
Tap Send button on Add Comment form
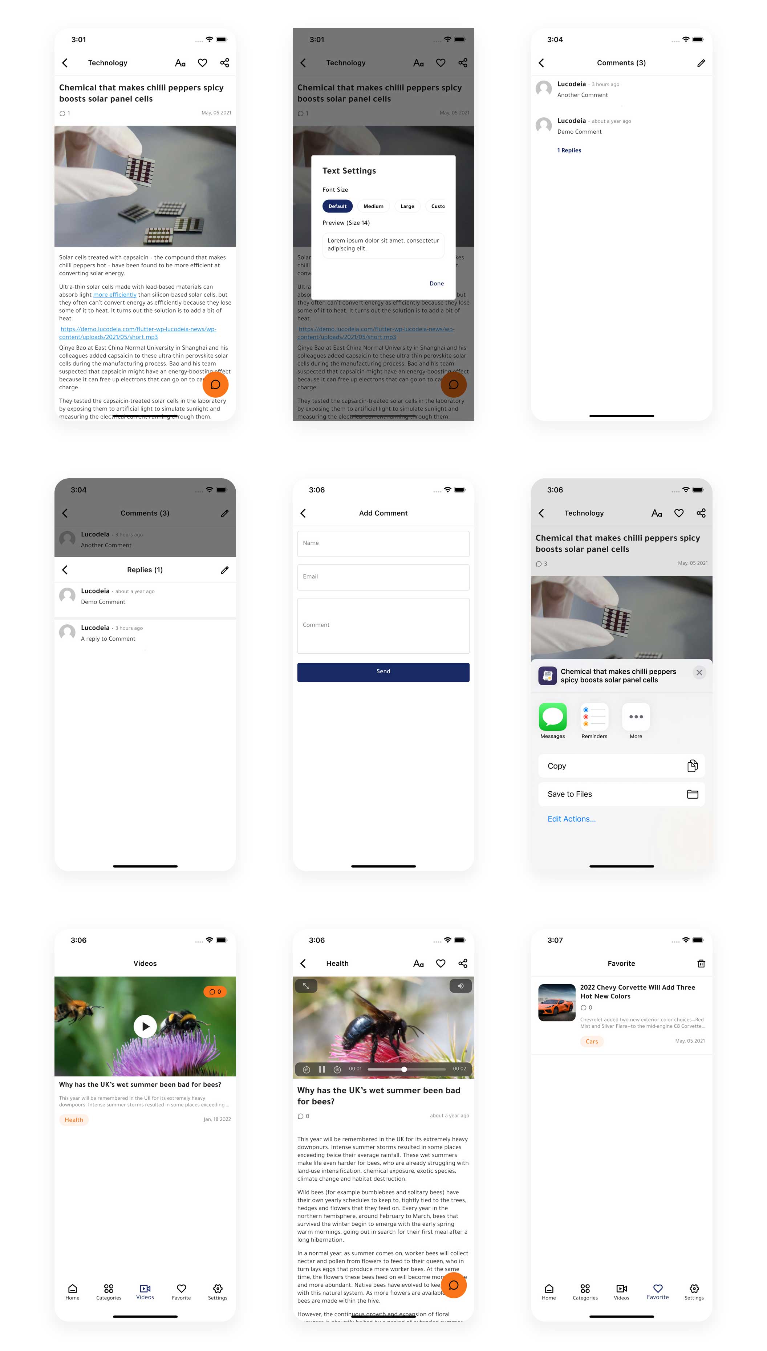pyautogui.click(x=383, y=672)
